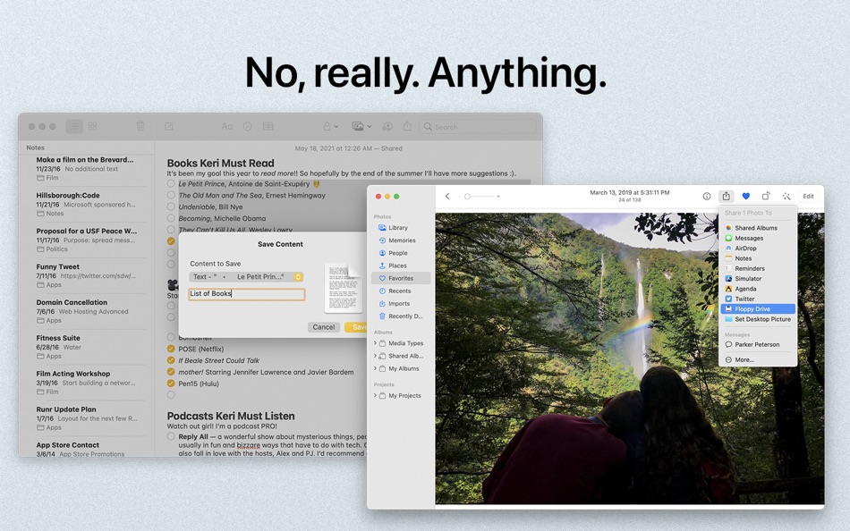Screen dimensions: 850x531
Task: Open People in Photos sidebar
Action: [x=401, y=253]
